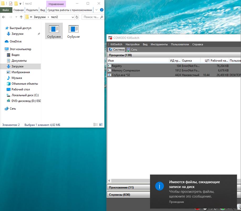Open the 'Музыка' folder in sidebar
The width and height of the screenshot is (241, 211).
point(17,78)
